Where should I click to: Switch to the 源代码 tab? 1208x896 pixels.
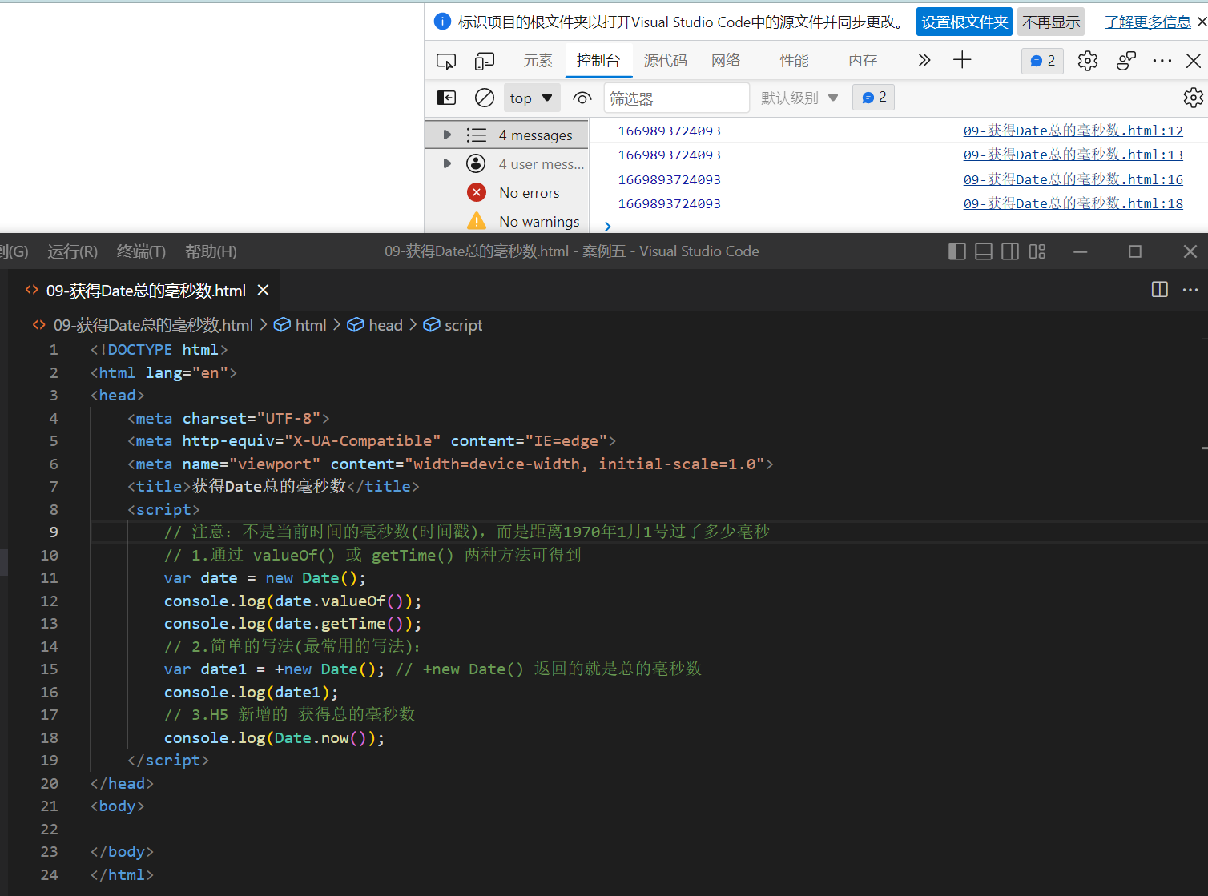(x=665, y=61)
